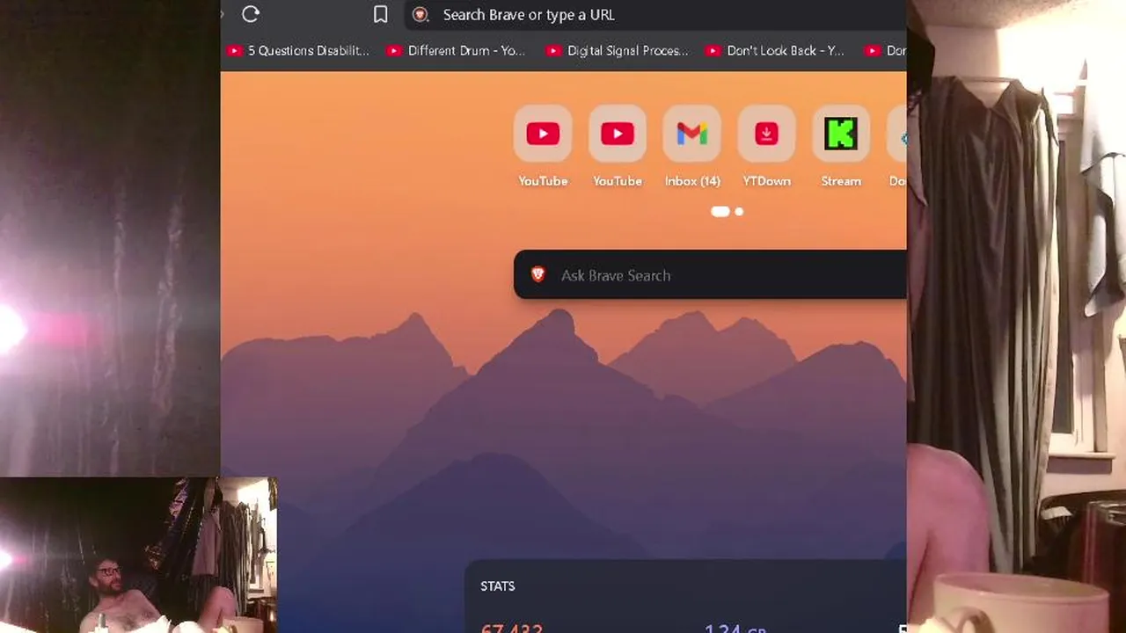The width and height of the screenshot is (1126, 633).
Task: Click the STATS widget heading
Action: (x=498, y=586)
